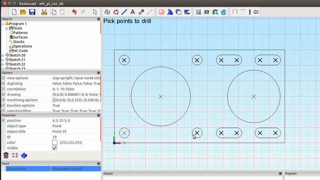Expand Sketch 21 in the tree
Screen dimensions: 320x180
[3, 60]
